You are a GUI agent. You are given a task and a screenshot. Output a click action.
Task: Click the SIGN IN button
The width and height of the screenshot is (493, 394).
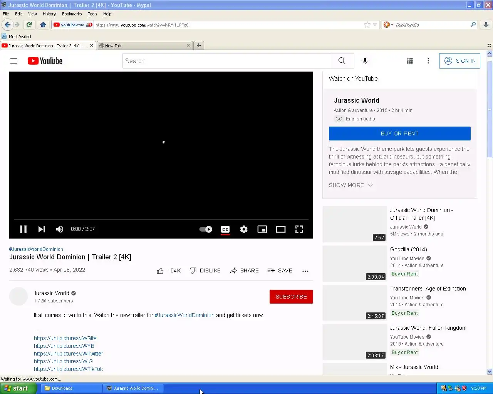pos(459,61)
